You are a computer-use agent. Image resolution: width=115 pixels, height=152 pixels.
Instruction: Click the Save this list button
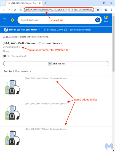56,64
